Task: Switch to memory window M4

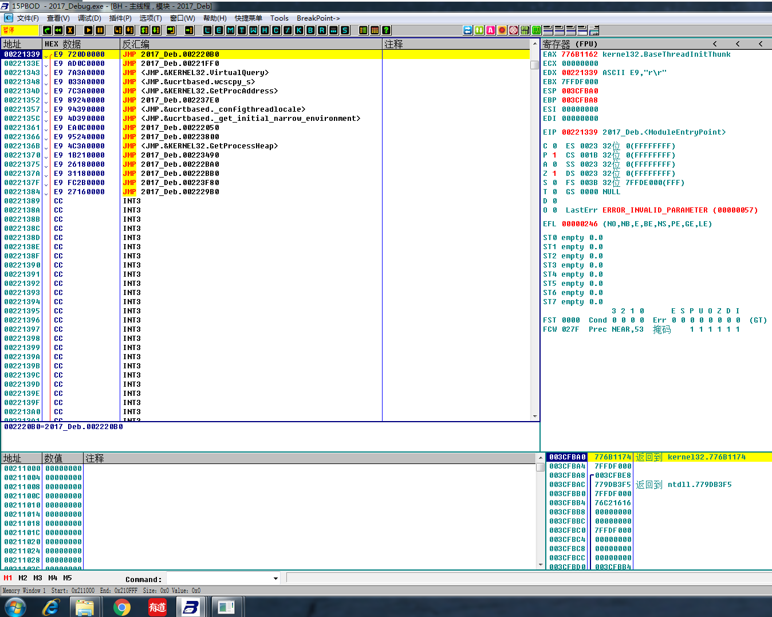Action: (53, 578)
